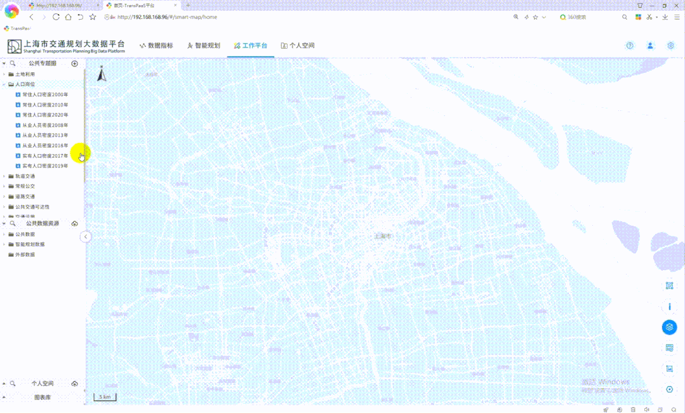
Task: Click the cloud upload icon beside 公共数据资源
Action: click(74, 224)
